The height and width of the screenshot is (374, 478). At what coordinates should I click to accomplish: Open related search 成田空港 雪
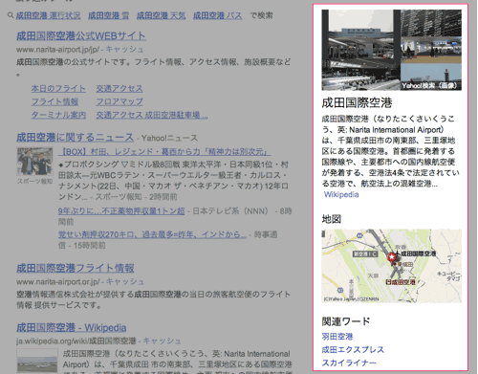coord(108,15)
